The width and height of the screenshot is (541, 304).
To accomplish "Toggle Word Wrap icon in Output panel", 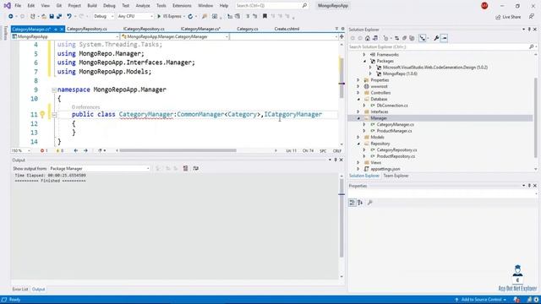I will [x=195, y=168].
